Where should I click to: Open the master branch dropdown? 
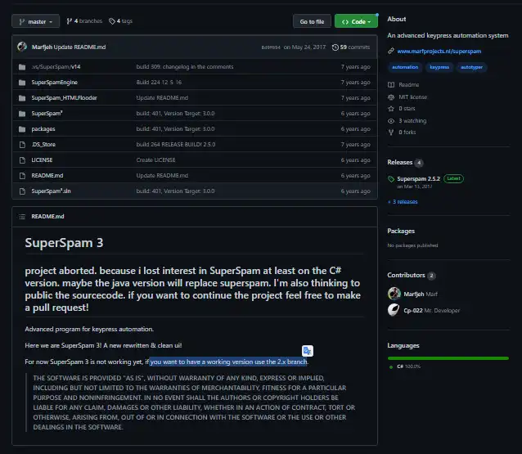[36, 21]
